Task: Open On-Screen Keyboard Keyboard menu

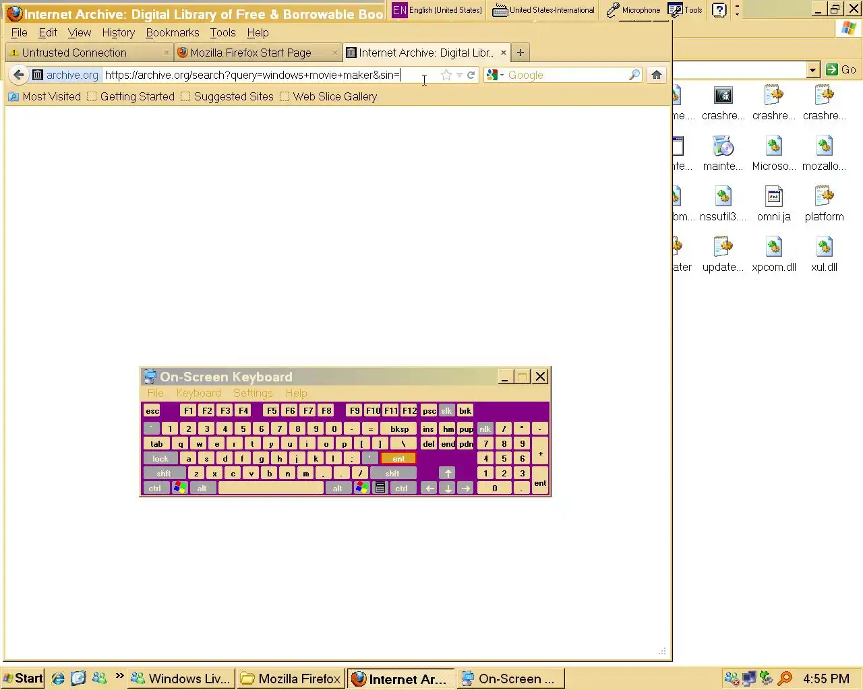Action: coord(198,393)
